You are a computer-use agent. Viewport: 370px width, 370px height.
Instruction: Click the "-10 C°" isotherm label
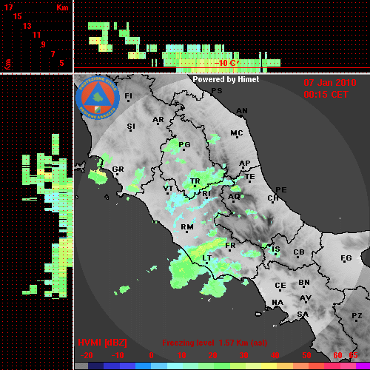226,63
